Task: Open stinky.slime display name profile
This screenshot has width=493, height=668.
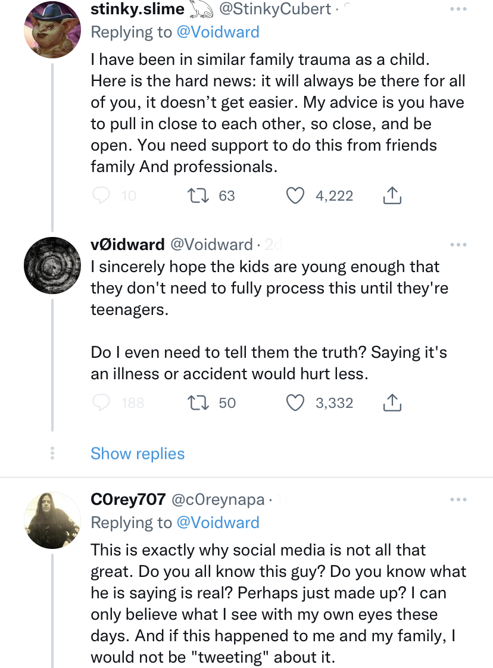Action: [138, 9]
